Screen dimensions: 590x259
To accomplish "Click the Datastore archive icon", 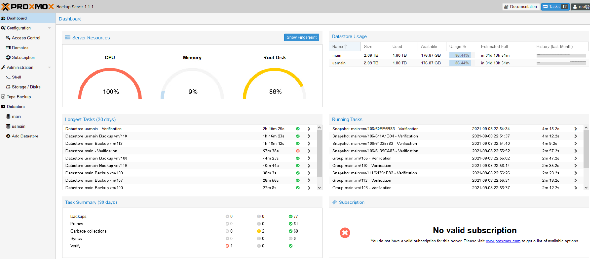I will point(3,107).
